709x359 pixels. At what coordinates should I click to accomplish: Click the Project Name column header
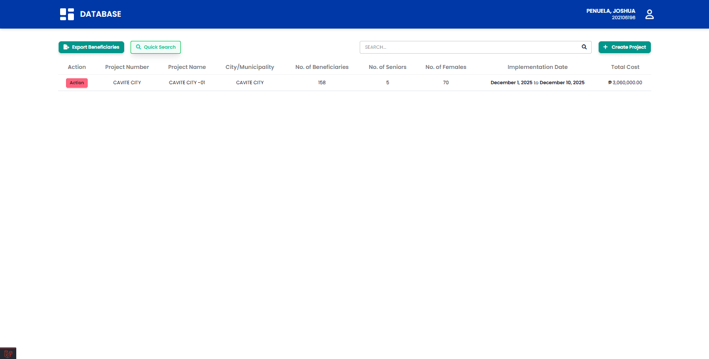tap(187, 67)
